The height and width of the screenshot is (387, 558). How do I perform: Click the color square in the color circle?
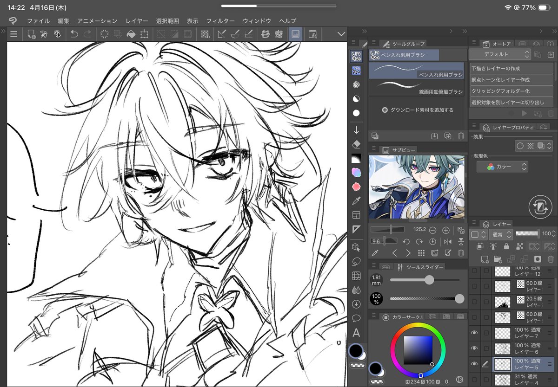coord(418,349)
